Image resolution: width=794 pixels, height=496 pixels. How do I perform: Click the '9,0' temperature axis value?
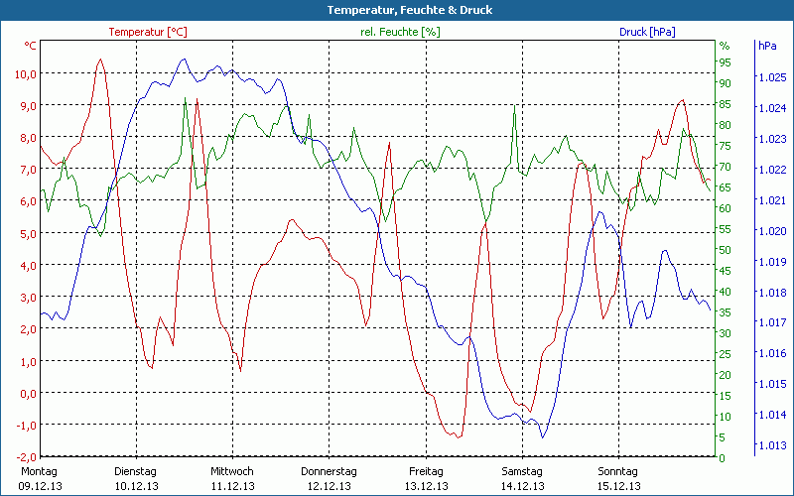(29, 106)
